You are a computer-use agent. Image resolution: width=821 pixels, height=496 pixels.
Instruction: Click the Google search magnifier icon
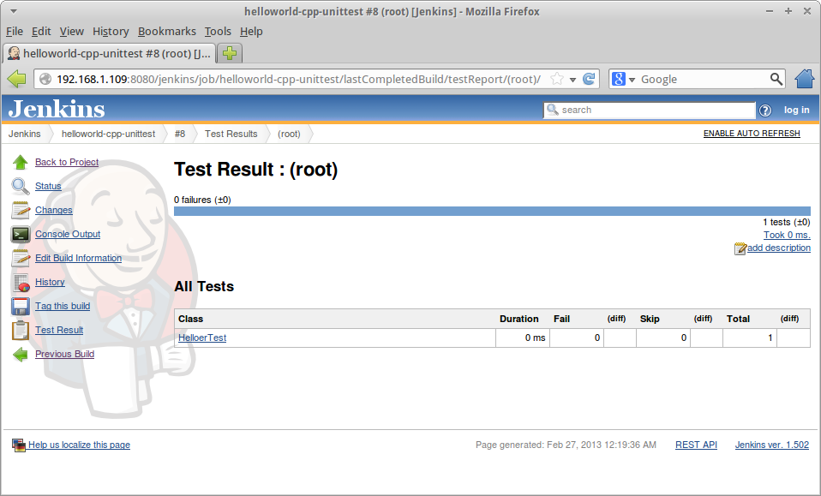(776, 79)
